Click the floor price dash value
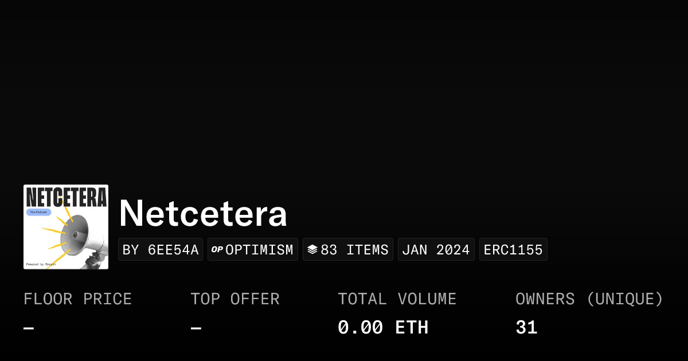 [x=29, y=328]
